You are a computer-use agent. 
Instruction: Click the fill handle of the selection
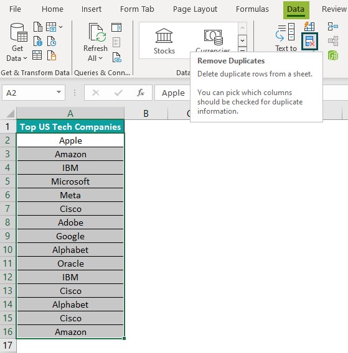[x=124, y=338]
